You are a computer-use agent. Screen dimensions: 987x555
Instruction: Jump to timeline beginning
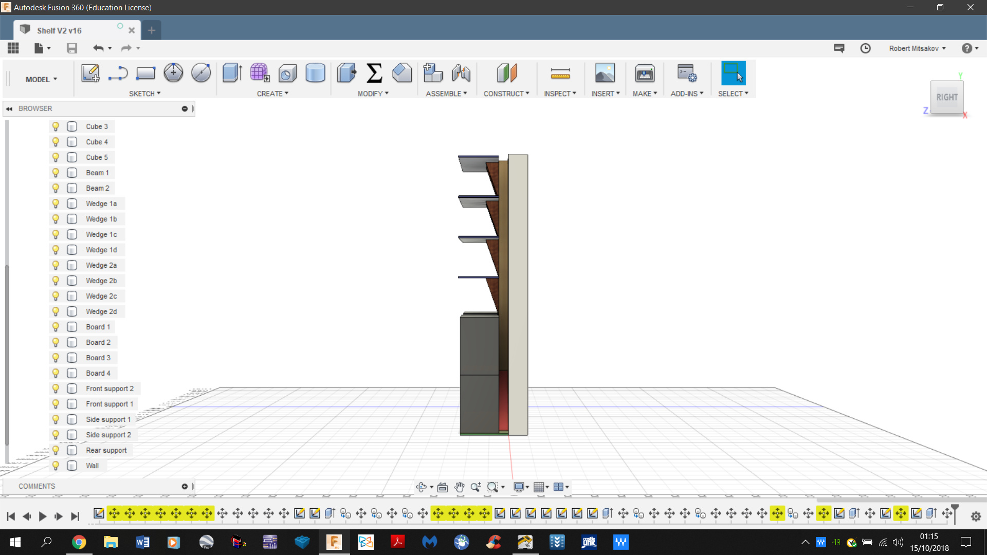[x=11, y=516]
